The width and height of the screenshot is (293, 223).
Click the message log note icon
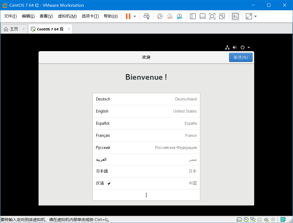pos(283,219)
